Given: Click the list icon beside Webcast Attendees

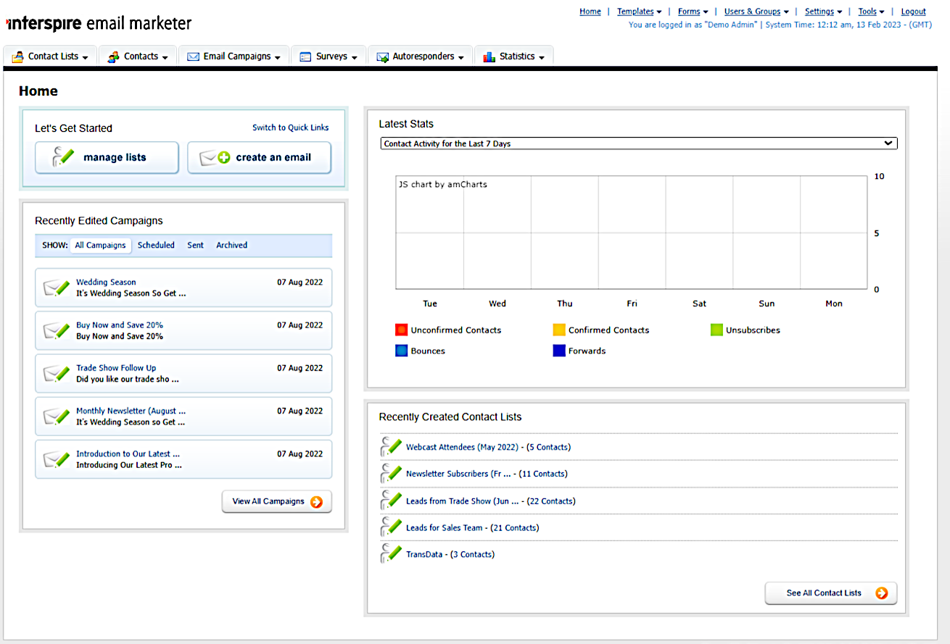Looking at the screenshot, I should point(391,446).
